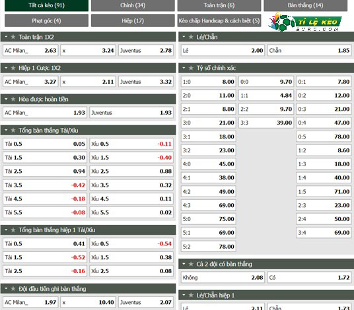Pick first-half Tài 2.5 at -0.16
354x310 pixels.
pos(45,271)
